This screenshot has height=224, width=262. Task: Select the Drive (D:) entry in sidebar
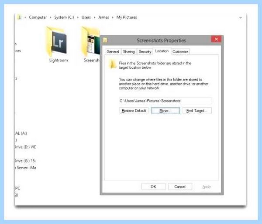click(x=25, y=147)
